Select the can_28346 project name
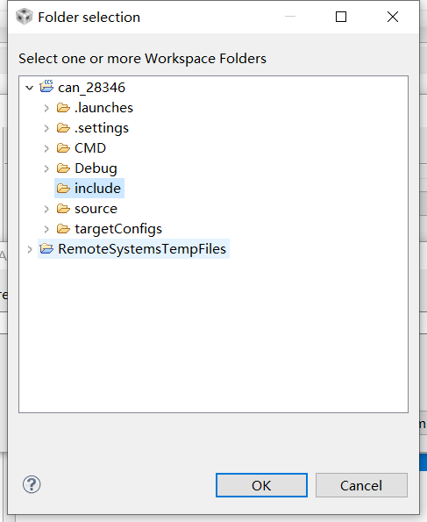The width and height of the screenshot is (427, 522). (91, 88)
